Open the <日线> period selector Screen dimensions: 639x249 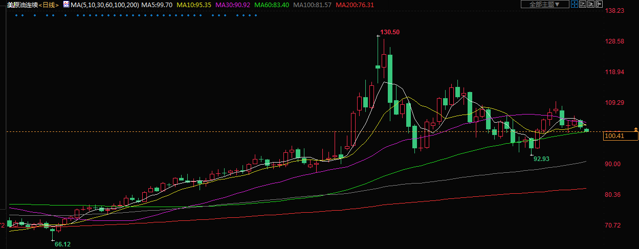(x=49, y=5)
